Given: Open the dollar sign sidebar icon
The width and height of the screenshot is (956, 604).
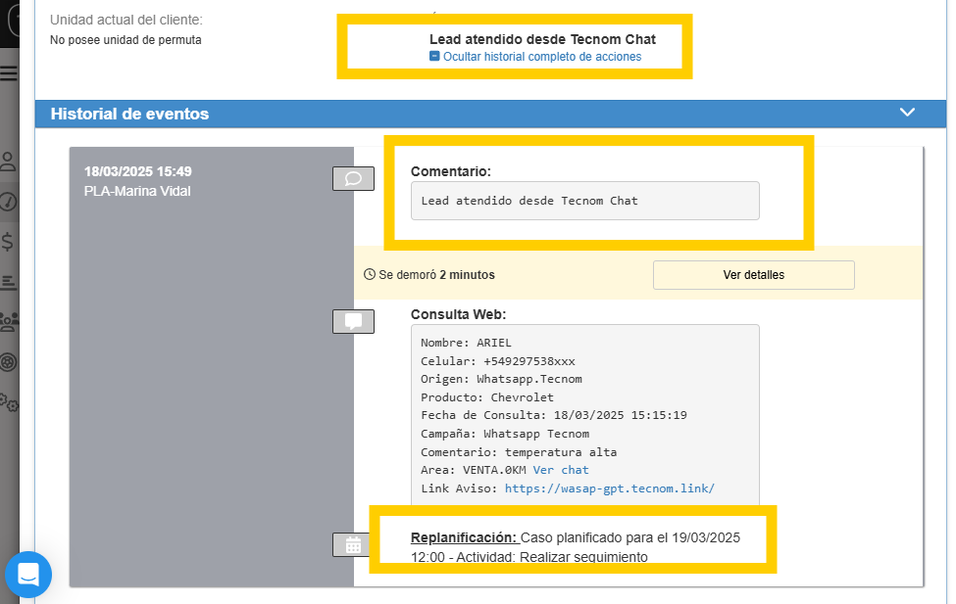Looking at the screenshot, I should point(7,242).
